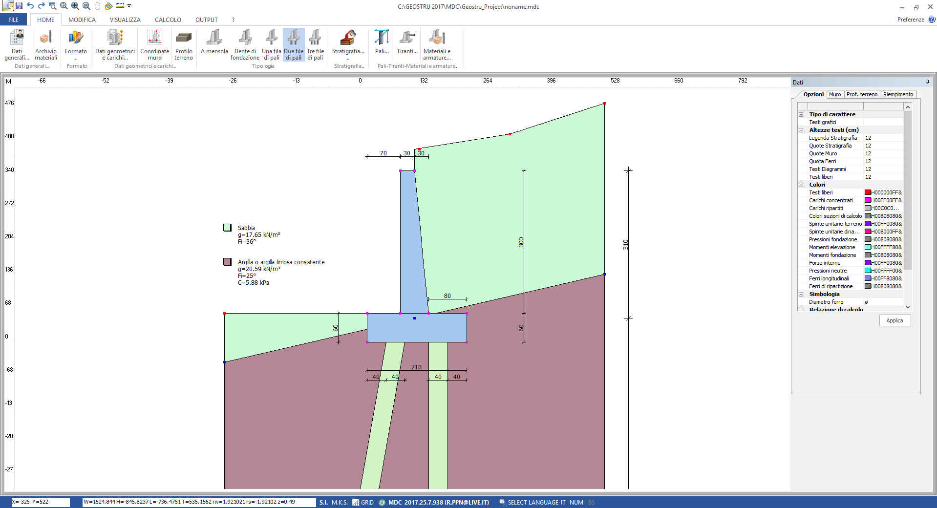Undo the last action with the Undo arrow
Screen dimensions: 937x508
(30, 6)
